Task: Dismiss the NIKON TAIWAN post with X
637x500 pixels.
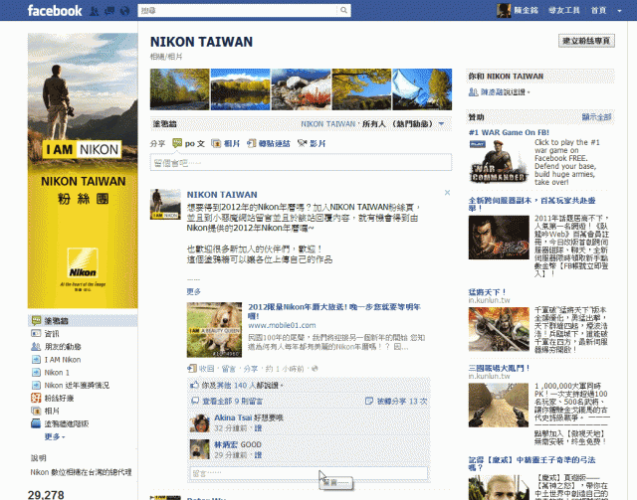Action: click(x=447, y=193)
